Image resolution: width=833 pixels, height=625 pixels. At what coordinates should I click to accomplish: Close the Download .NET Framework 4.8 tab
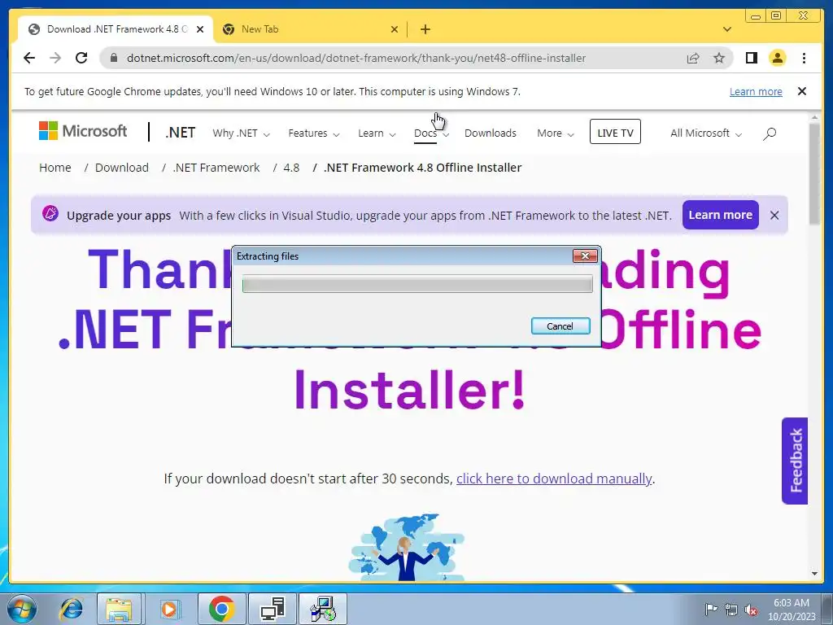click(x=200, y=29)
